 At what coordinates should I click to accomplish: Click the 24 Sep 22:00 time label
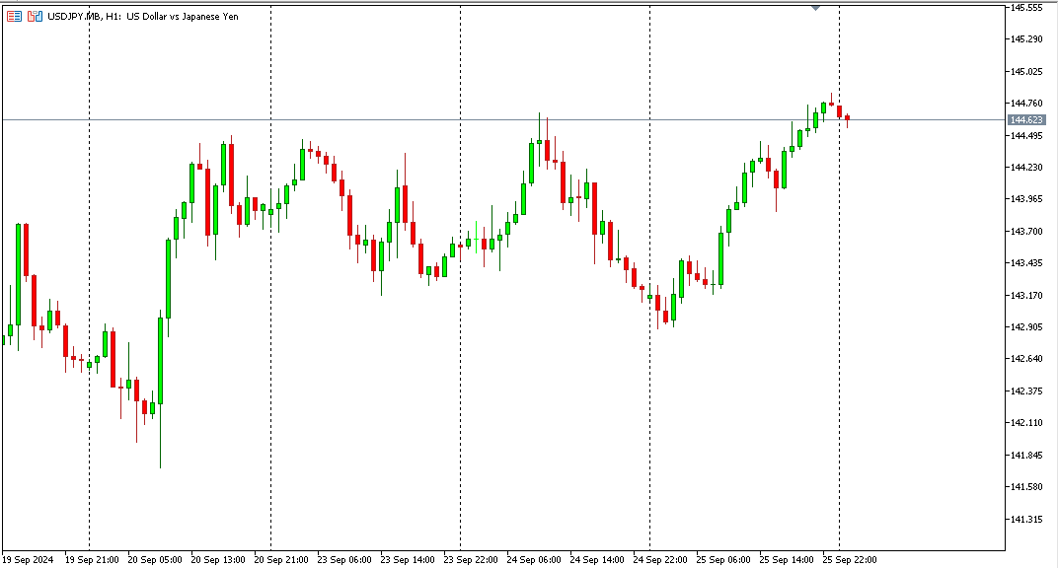[x=660, y=559]
